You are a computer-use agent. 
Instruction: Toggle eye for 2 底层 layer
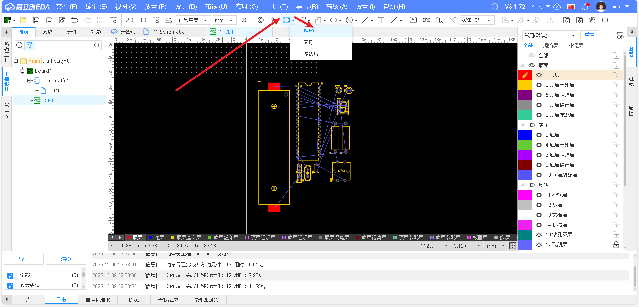539,135
